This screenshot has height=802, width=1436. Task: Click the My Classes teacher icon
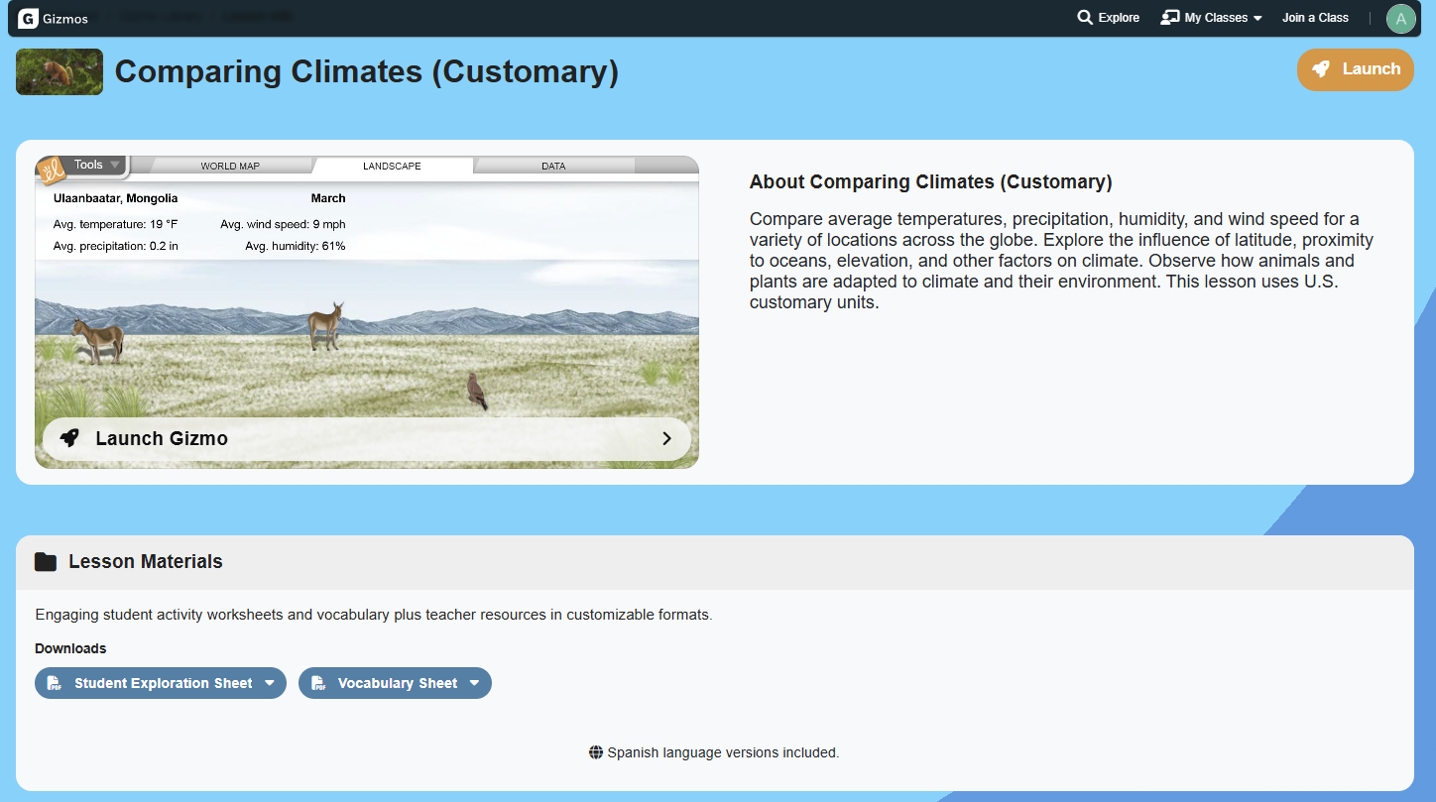click(x=1170, y=18)
